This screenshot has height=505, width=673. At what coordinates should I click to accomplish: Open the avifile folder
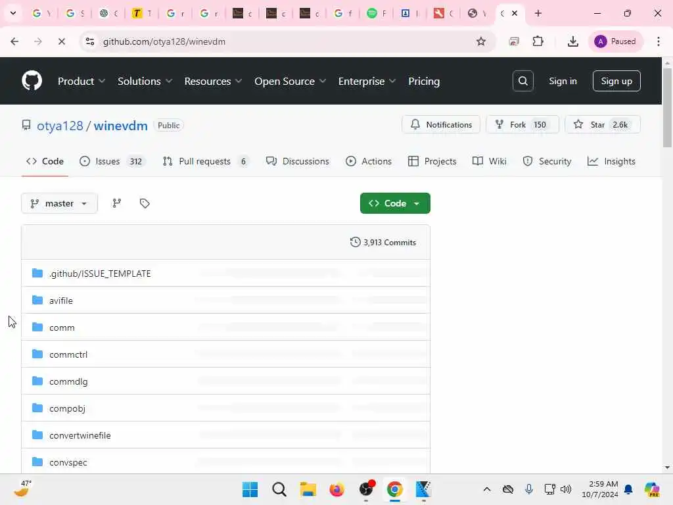tap(61, 301)
